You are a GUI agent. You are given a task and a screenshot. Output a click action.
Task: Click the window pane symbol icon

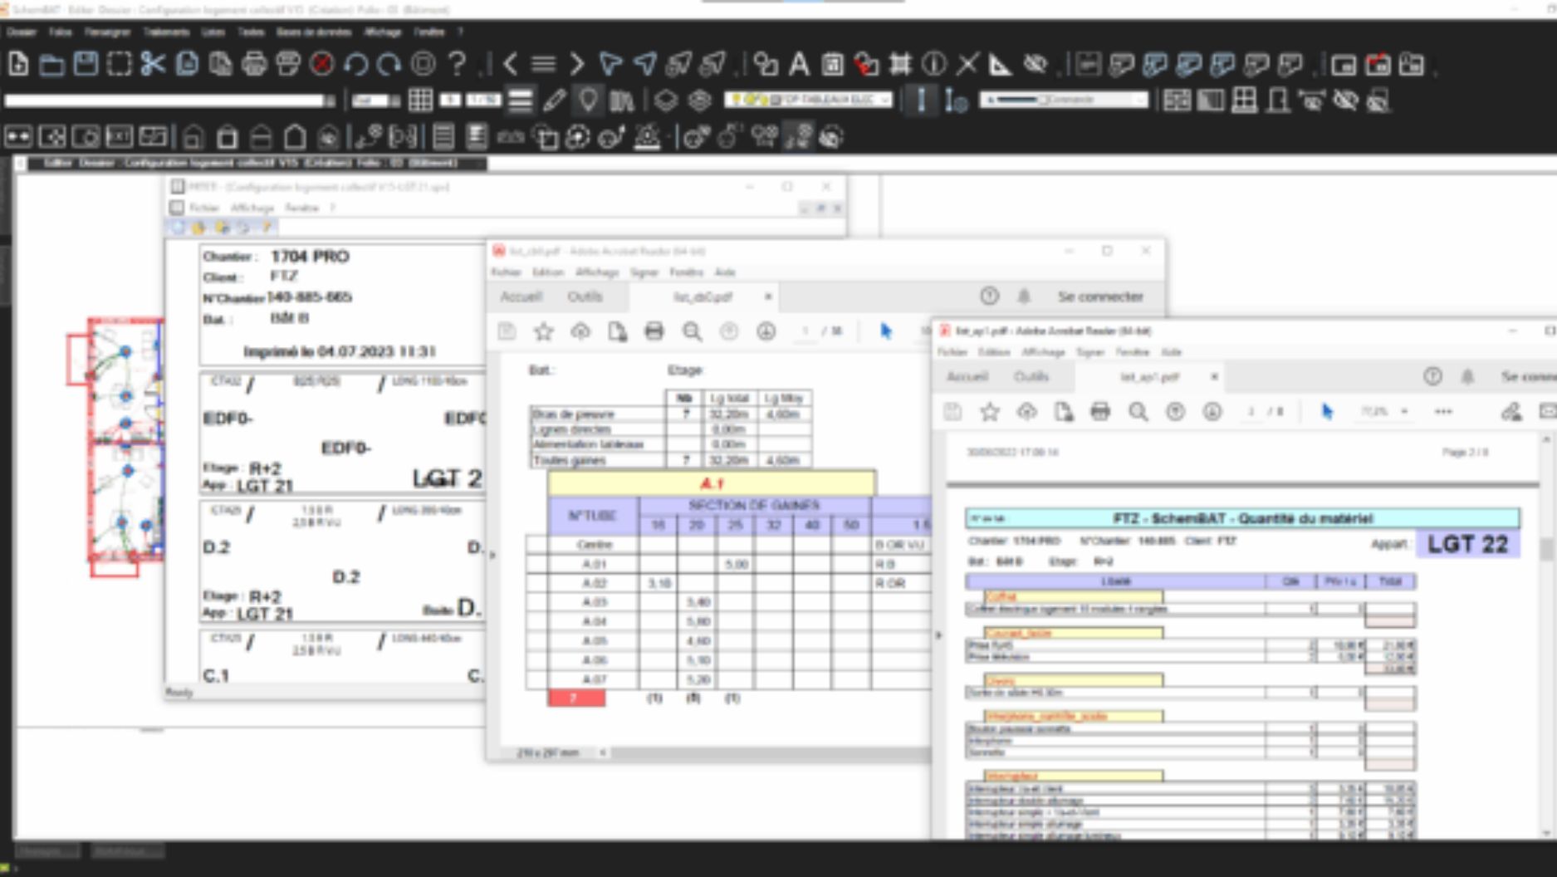coord(1244,100)
